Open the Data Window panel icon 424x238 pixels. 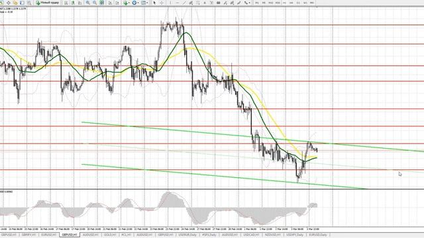pos(9,3)
